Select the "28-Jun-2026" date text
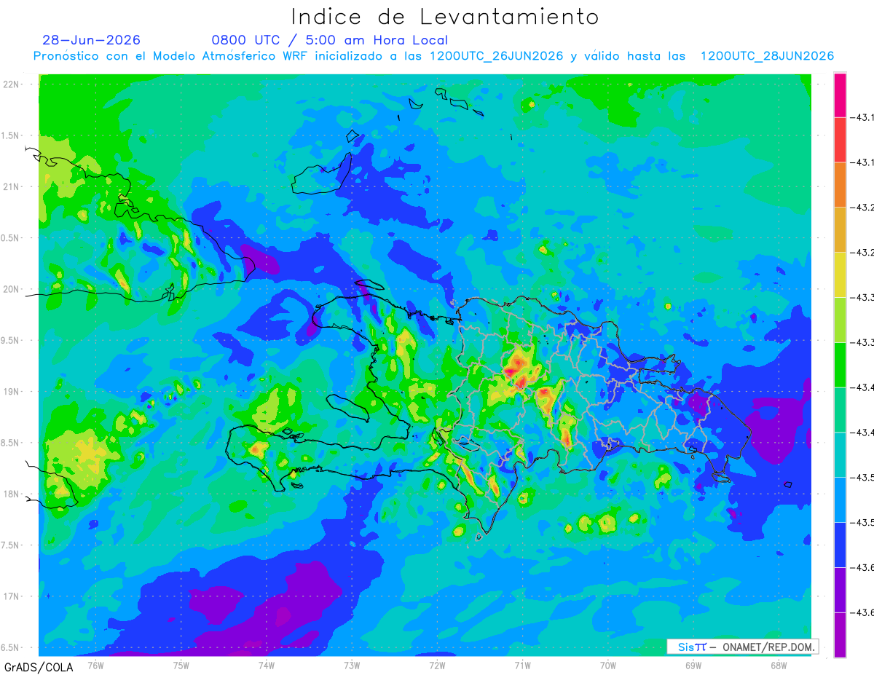 click(91, 40)
